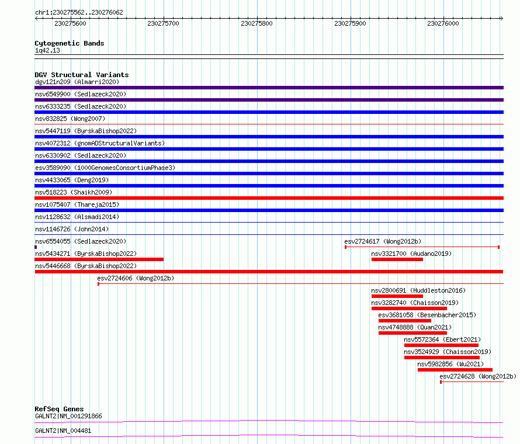Click the nsv5982856 Wu2021 red bar
The width and height of the screenshot is (520, 444).
455,370
